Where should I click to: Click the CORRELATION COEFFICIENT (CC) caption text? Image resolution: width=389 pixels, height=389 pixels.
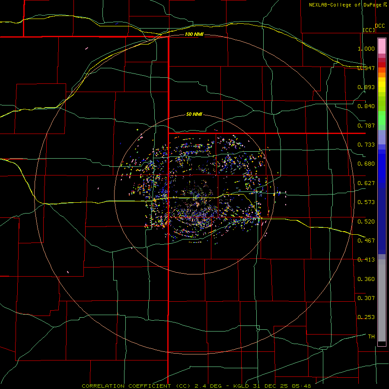[x=136, y=386]
